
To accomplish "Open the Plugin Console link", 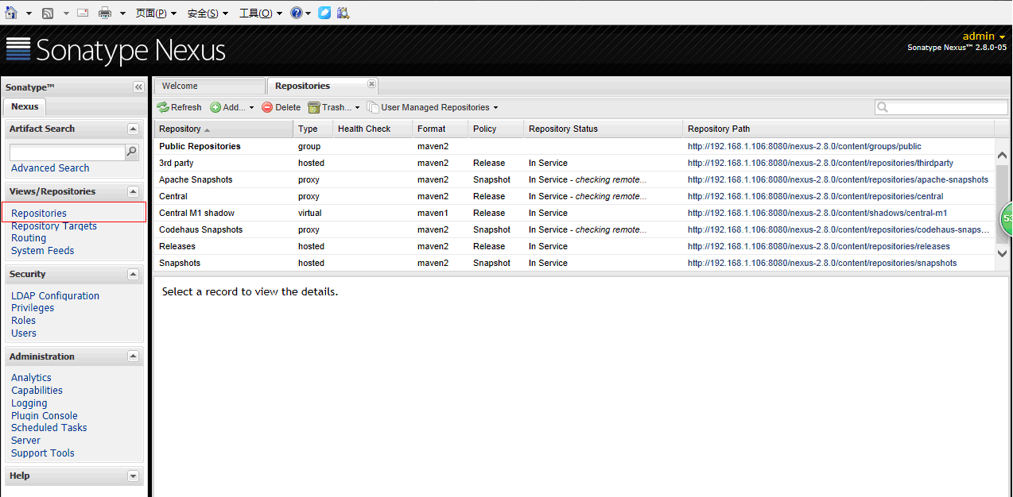I will pyautogui.click(x=45, y=416).
